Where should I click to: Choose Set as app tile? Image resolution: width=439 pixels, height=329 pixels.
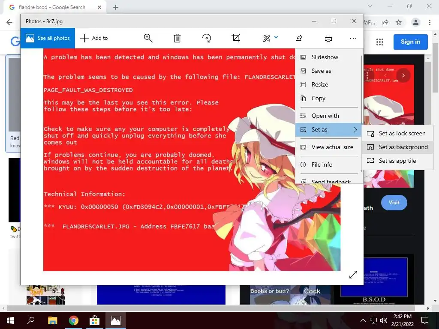coord(397,161)
